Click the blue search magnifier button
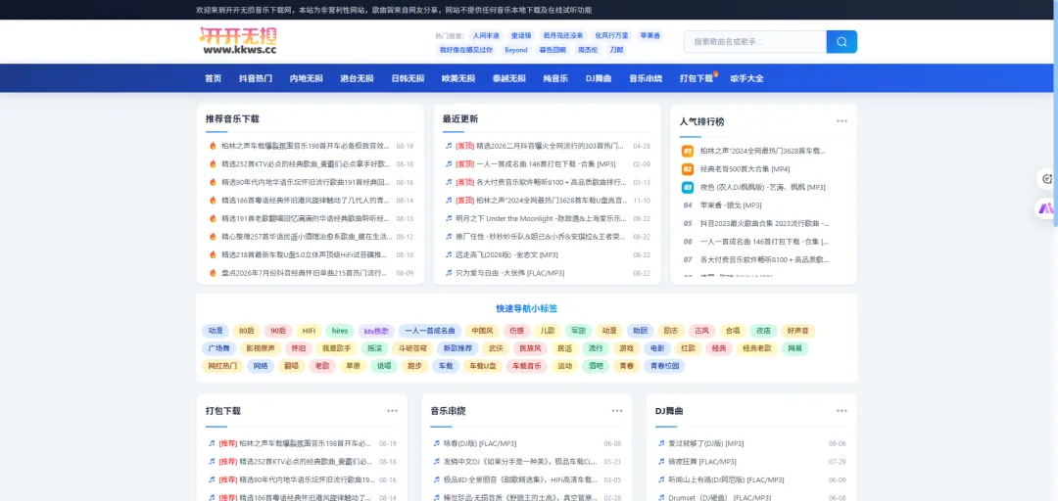Viewport: 1058px width, 501px height. [842, 42]
